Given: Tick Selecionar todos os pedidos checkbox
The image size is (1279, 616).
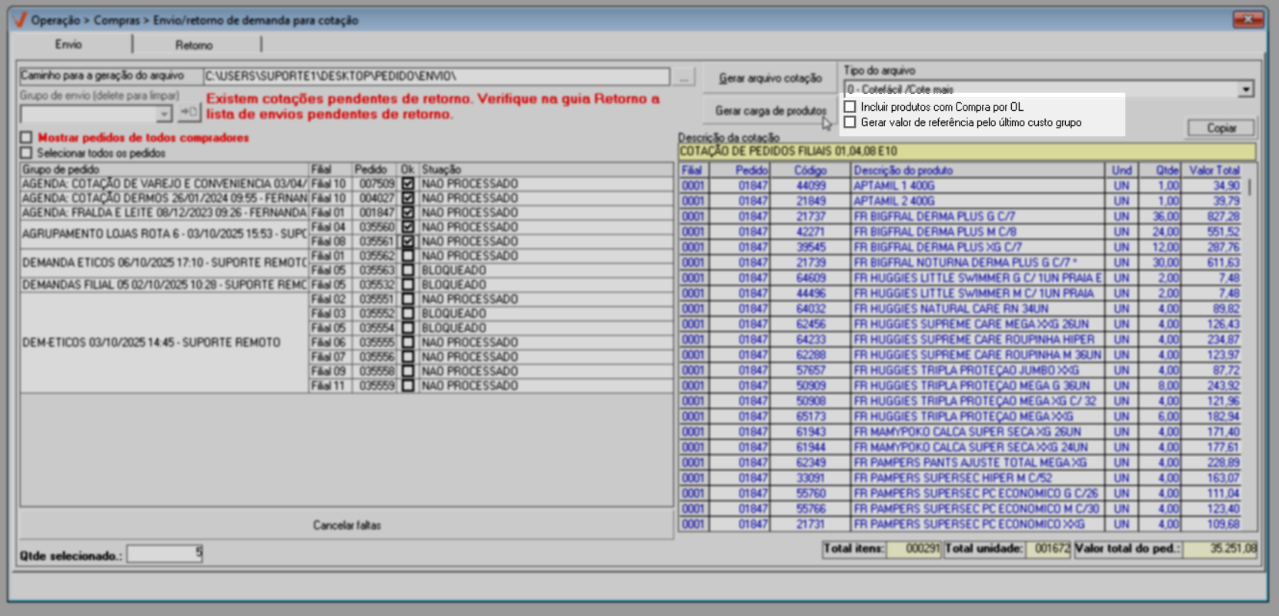Looking at the screenshot, I should [27, 153].
